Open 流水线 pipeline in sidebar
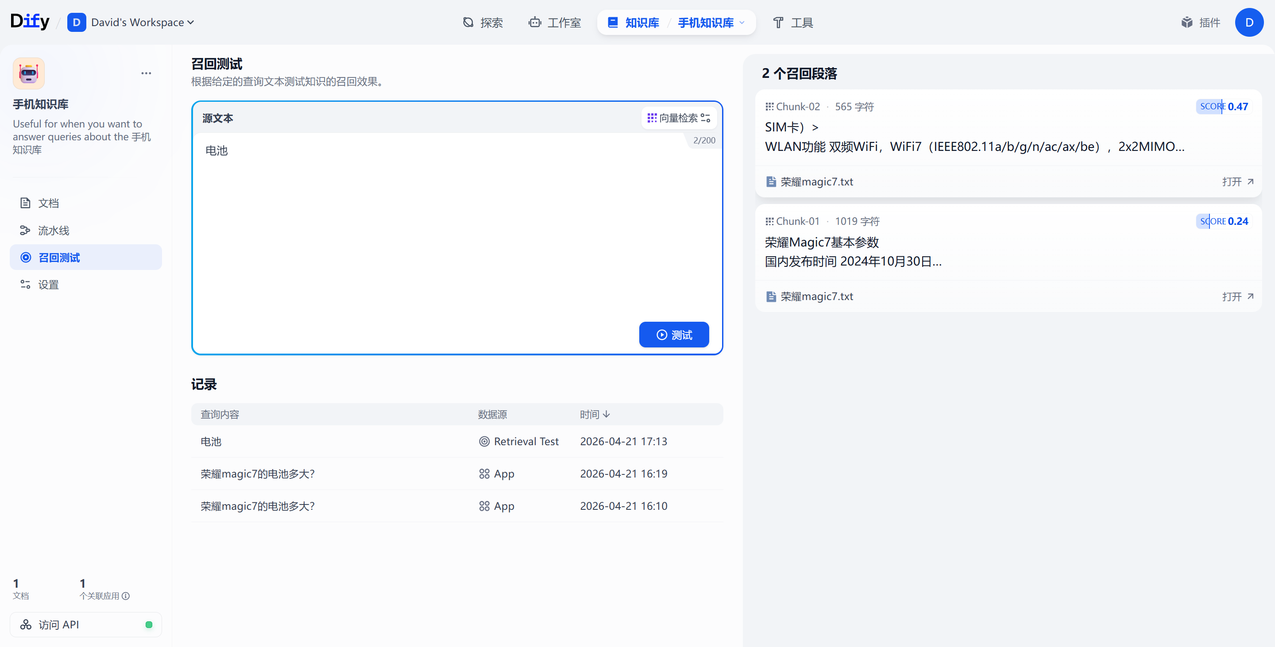 click(x=54, y=231)
